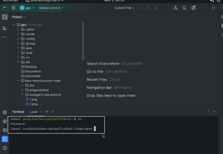
Task: Click the Terminal panel title
Action: (18, 112)
